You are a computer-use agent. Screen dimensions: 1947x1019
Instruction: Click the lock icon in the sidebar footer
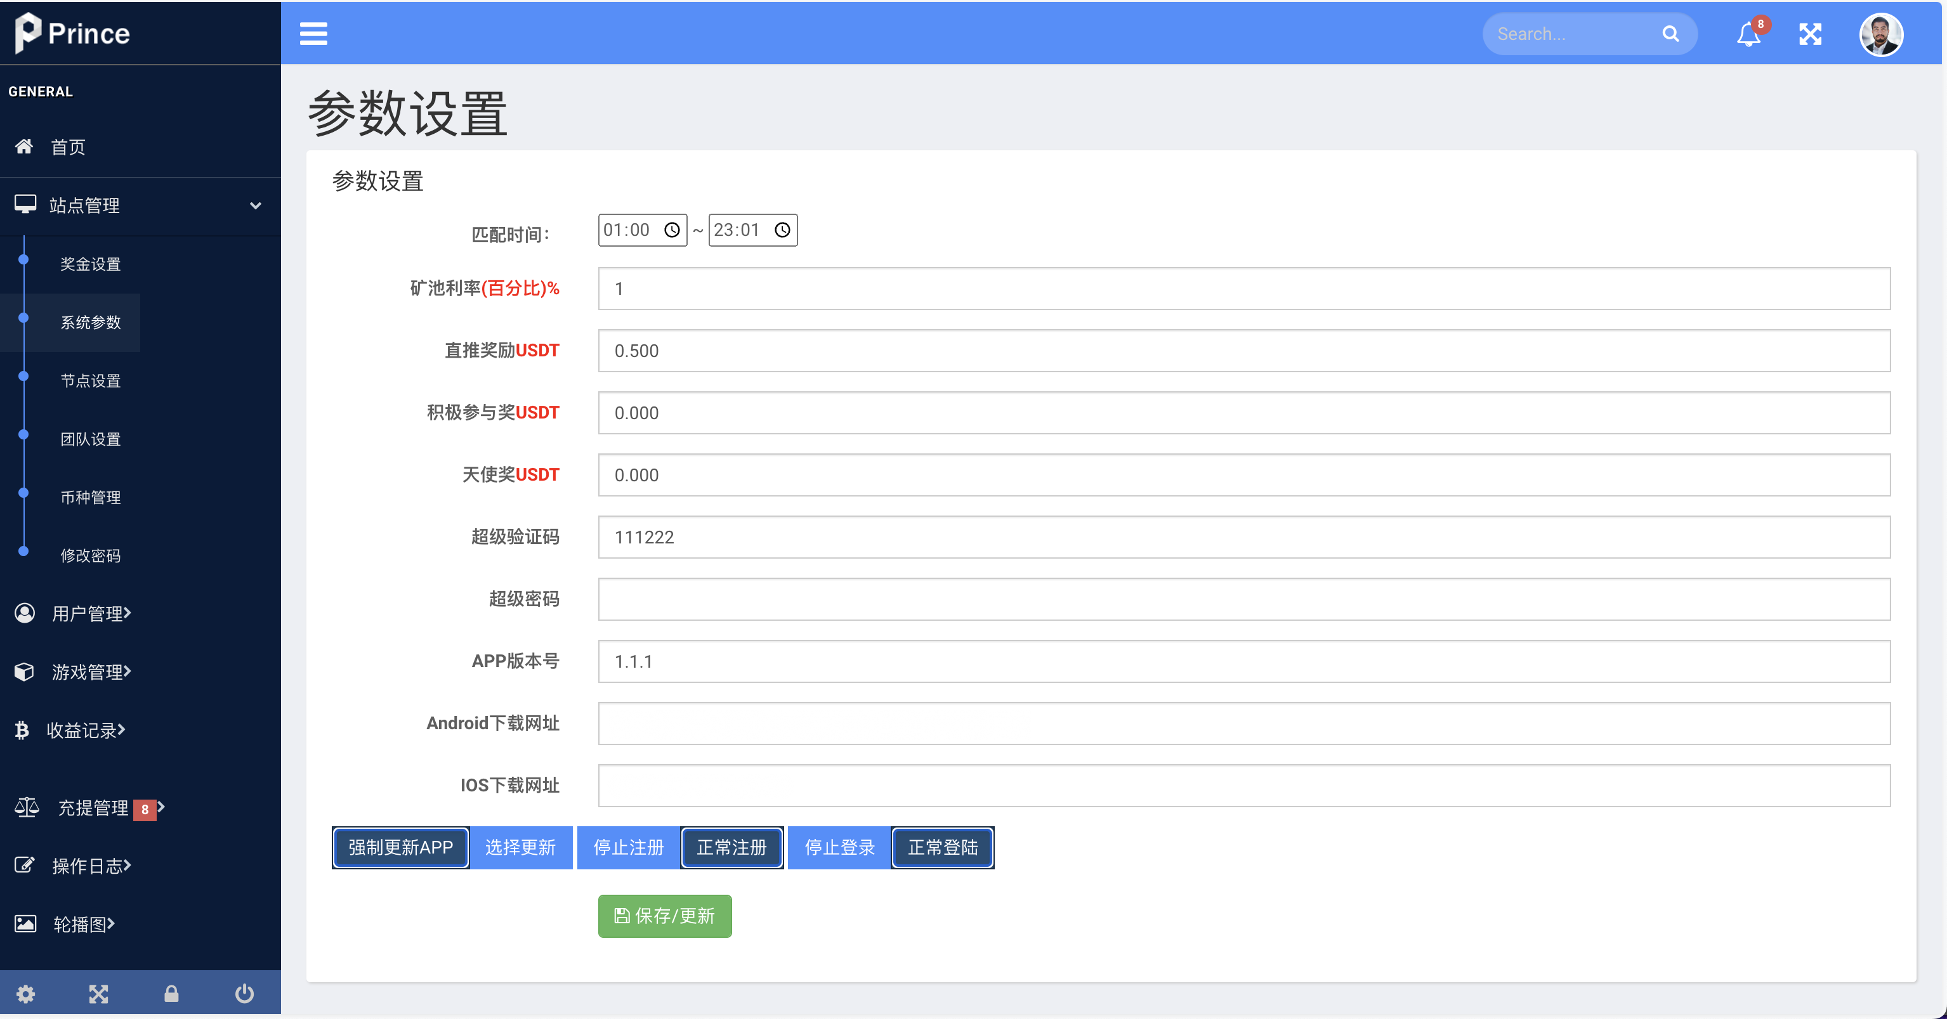pyautogui.click(x=171, y=993)
